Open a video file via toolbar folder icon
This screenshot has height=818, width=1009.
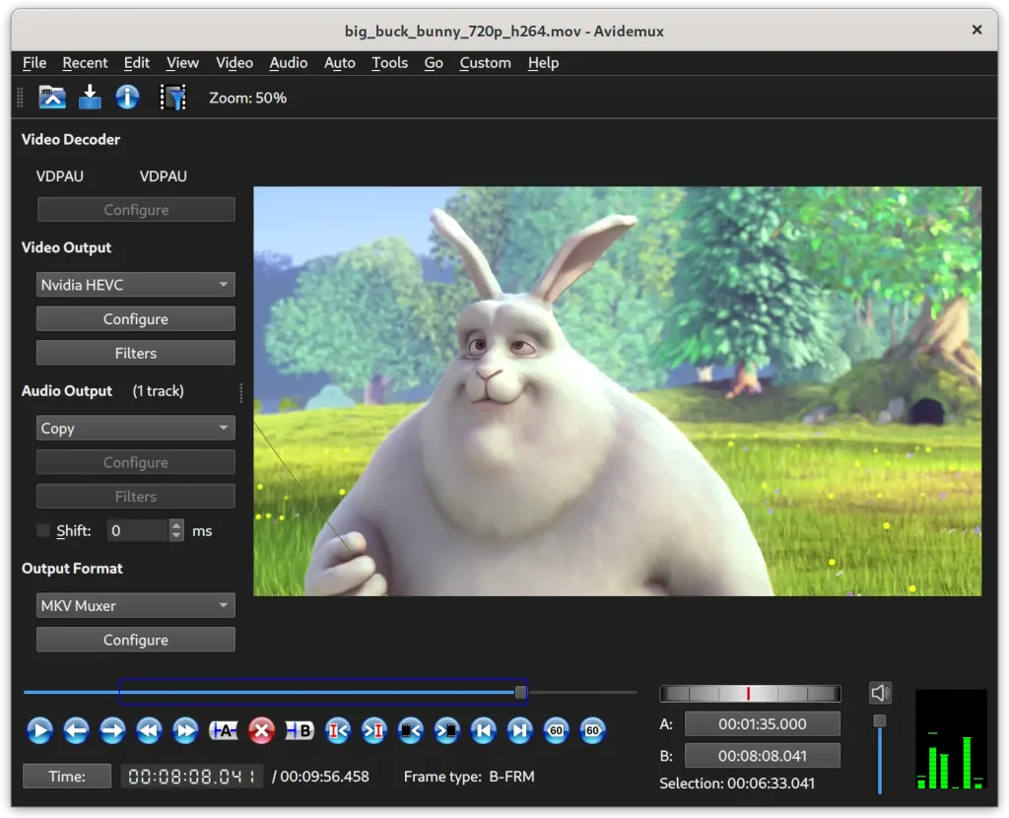tap(52, 97)
